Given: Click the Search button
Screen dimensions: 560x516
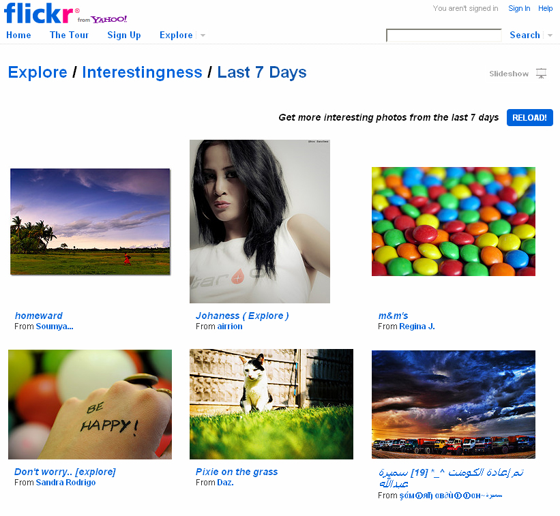Looking at the screenshot, I should point(525,35).
